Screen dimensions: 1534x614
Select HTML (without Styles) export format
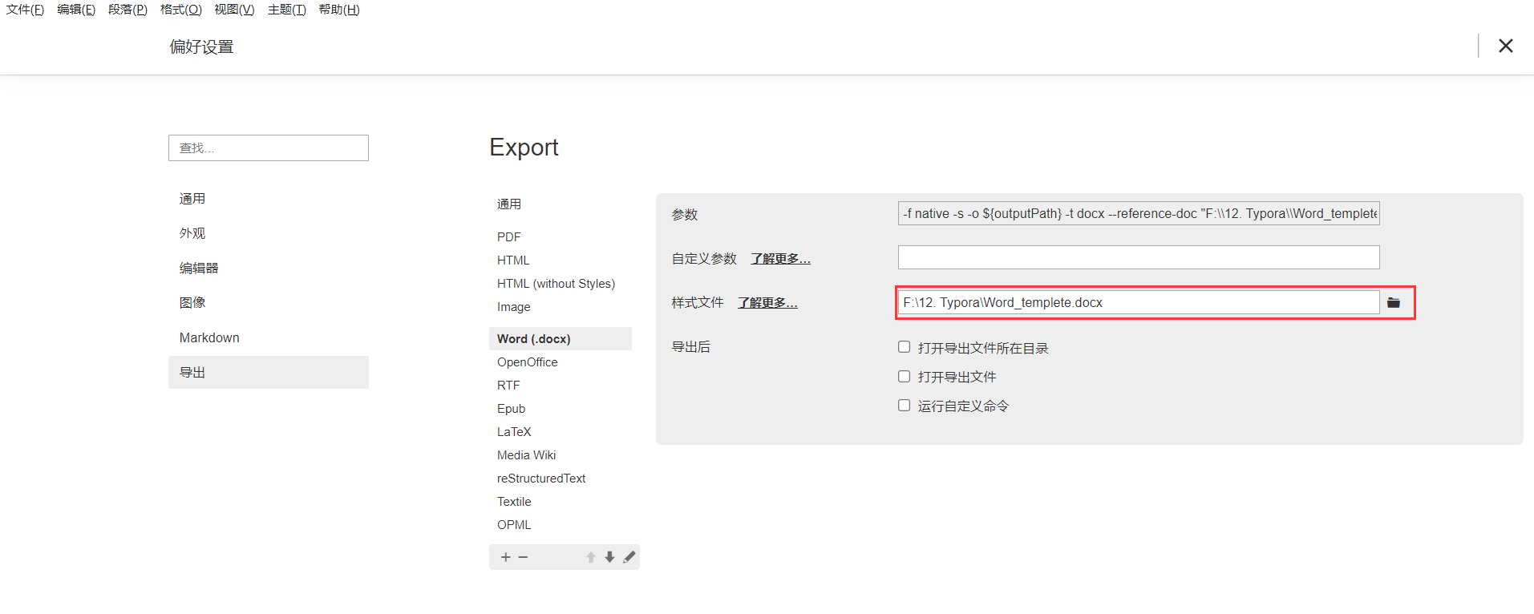pyautogui.click(x=561, y=283)
